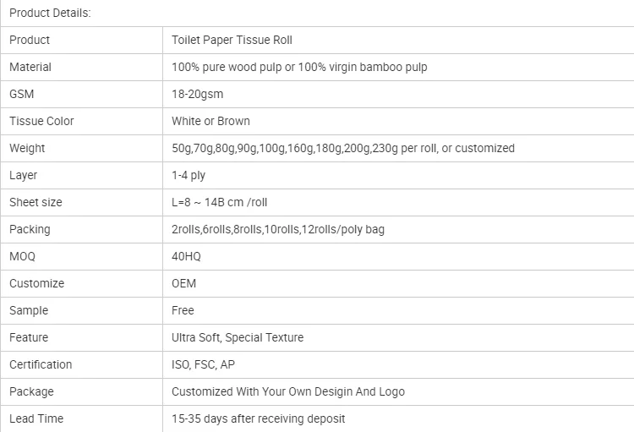Click the MOQ row label
Viewport: 634px width, 432px height.
tap(23, 256)
